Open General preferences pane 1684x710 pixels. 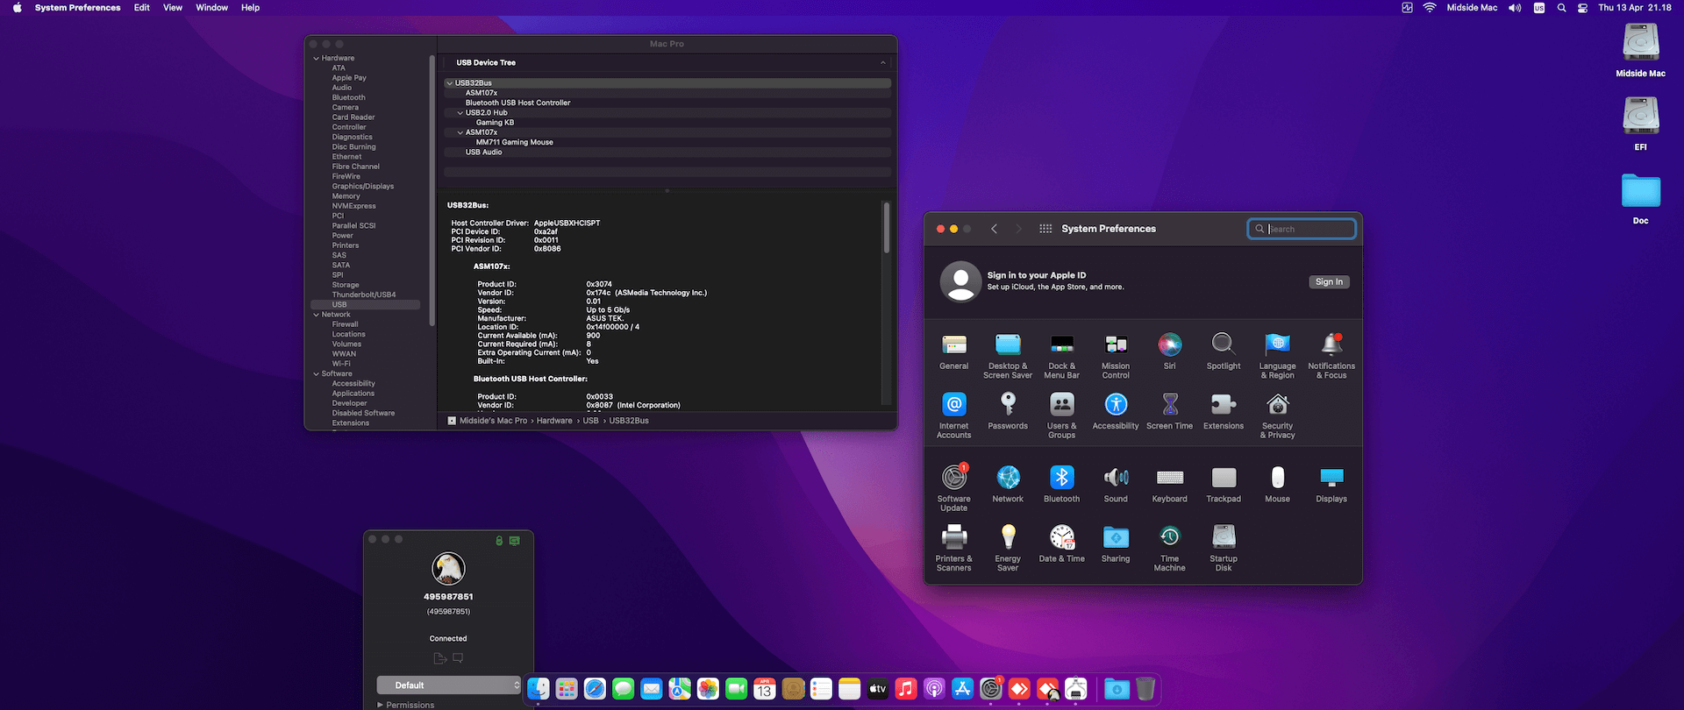954,351
